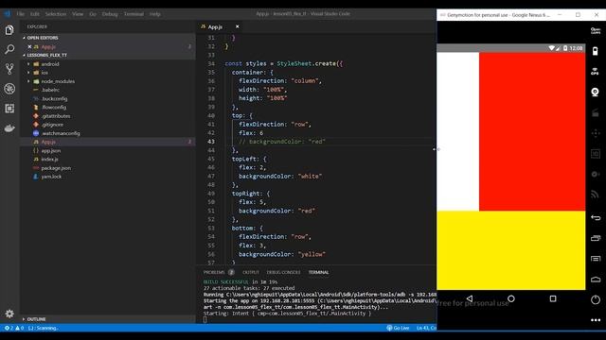Click Genymotion toolbar recent apps icon
Image resolution: width=606 pixels, height=340 pixels.
click(596, 238)
